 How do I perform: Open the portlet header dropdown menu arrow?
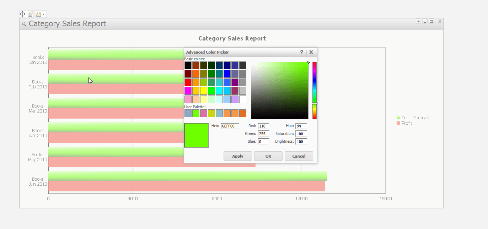pyautogui.click(x=419, y=21)
